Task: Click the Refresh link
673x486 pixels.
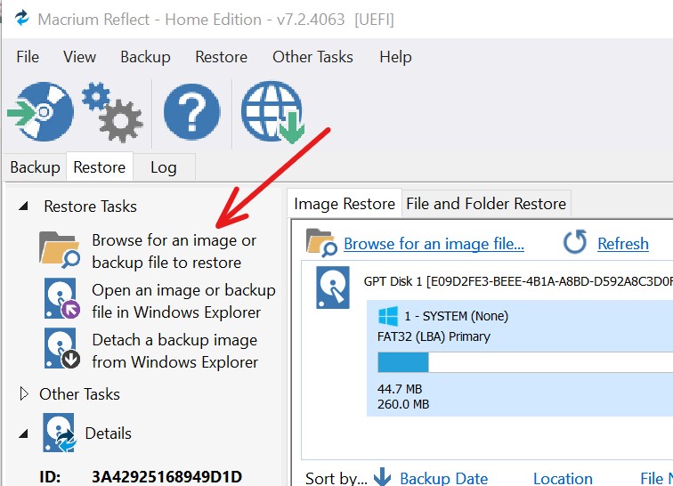Action: pos(623,243)
